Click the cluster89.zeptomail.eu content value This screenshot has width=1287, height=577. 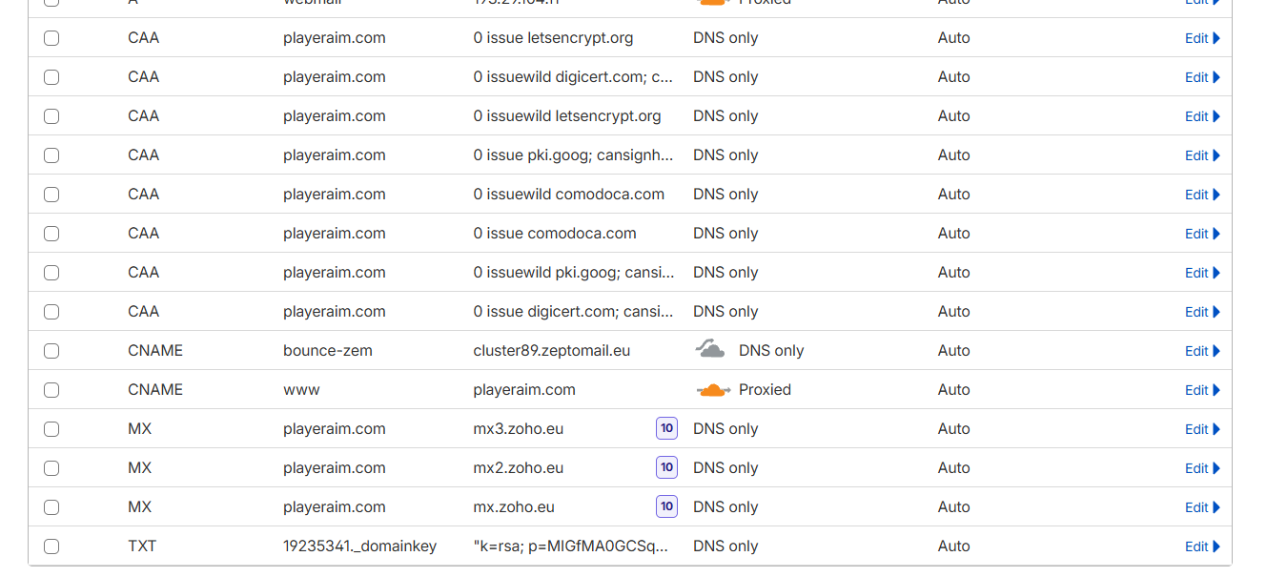click(x=551, y=350)
